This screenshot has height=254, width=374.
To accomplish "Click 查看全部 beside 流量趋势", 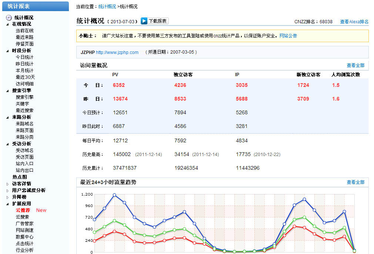I will point(355,182).
